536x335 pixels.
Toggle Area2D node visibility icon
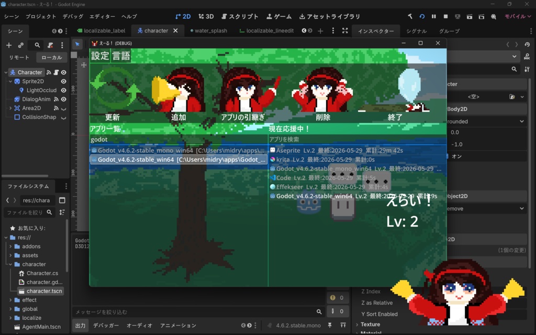coord(63,108)
